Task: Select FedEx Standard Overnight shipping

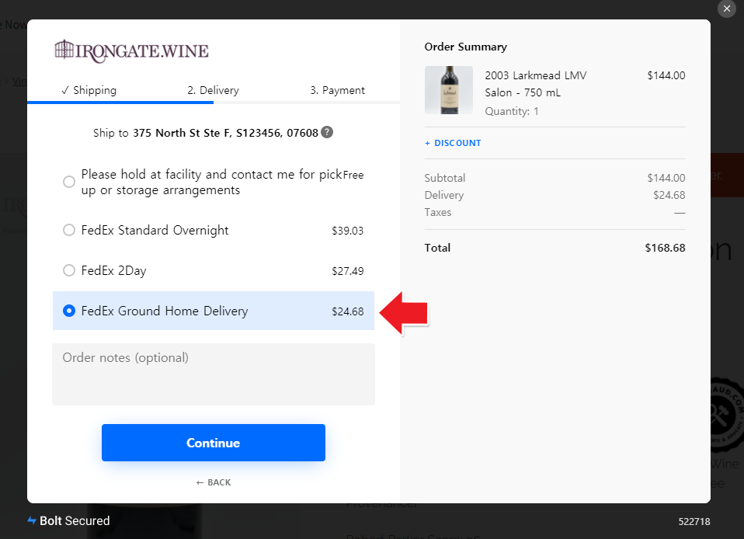Action: pyautogui.click(x=69, y=230)
